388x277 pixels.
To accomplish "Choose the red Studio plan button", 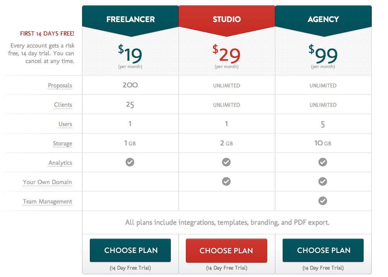I will [x=227, y=251].
